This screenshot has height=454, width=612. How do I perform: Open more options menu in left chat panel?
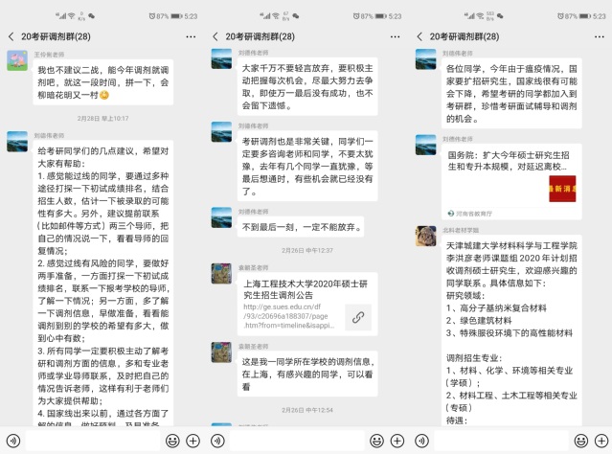click(x=191, y=35)
